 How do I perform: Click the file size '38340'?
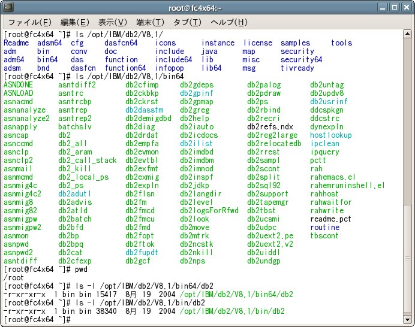click(x=106, y=311)
